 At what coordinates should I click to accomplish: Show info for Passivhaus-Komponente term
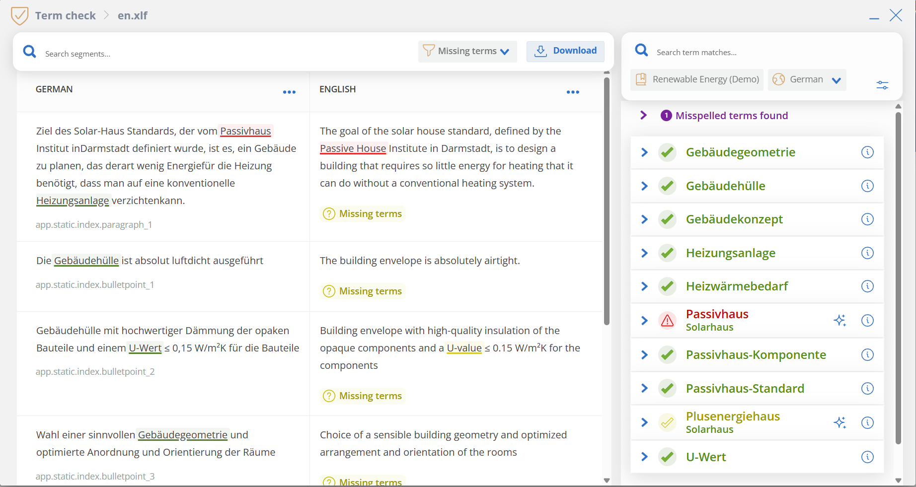coord(867,355)
